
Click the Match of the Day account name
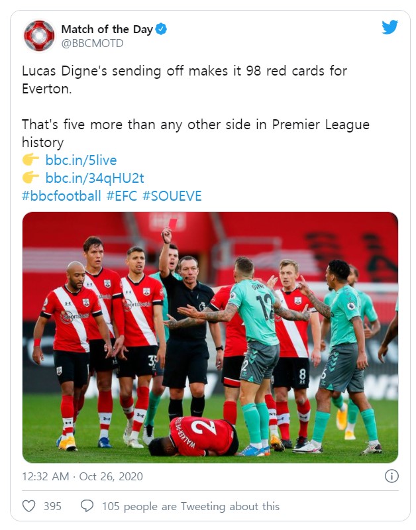[x=107, y=29]
